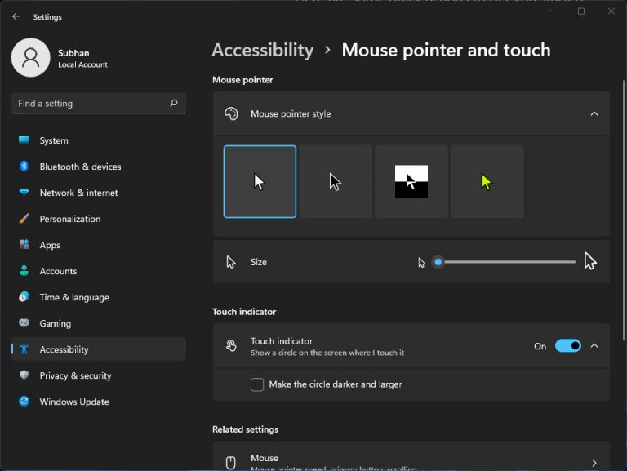
Task: Select the white mouse pointer style
Action: pyautogui.click(x=260, y=181)
